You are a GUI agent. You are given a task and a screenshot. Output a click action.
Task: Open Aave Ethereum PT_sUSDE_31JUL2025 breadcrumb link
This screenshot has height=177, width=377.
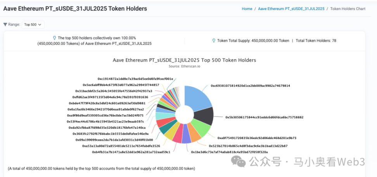pyautogui.click(x=291, y=9)
